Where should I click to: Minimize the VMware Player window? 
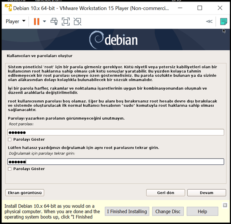pos(180,8)
